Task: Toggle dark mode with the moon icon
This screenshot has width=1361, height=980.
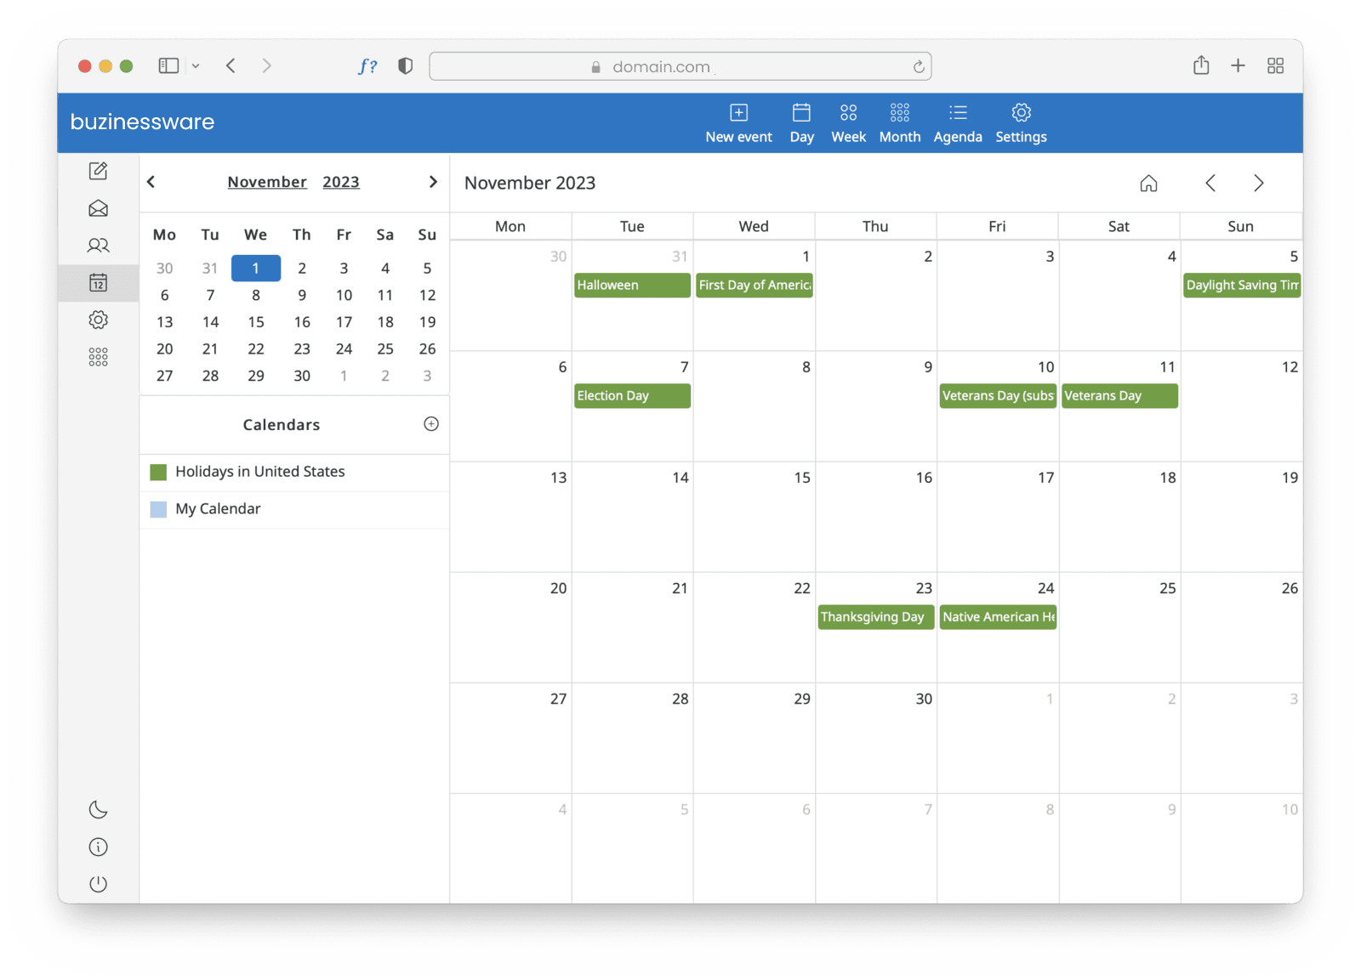Action: (x=98, y=810)
